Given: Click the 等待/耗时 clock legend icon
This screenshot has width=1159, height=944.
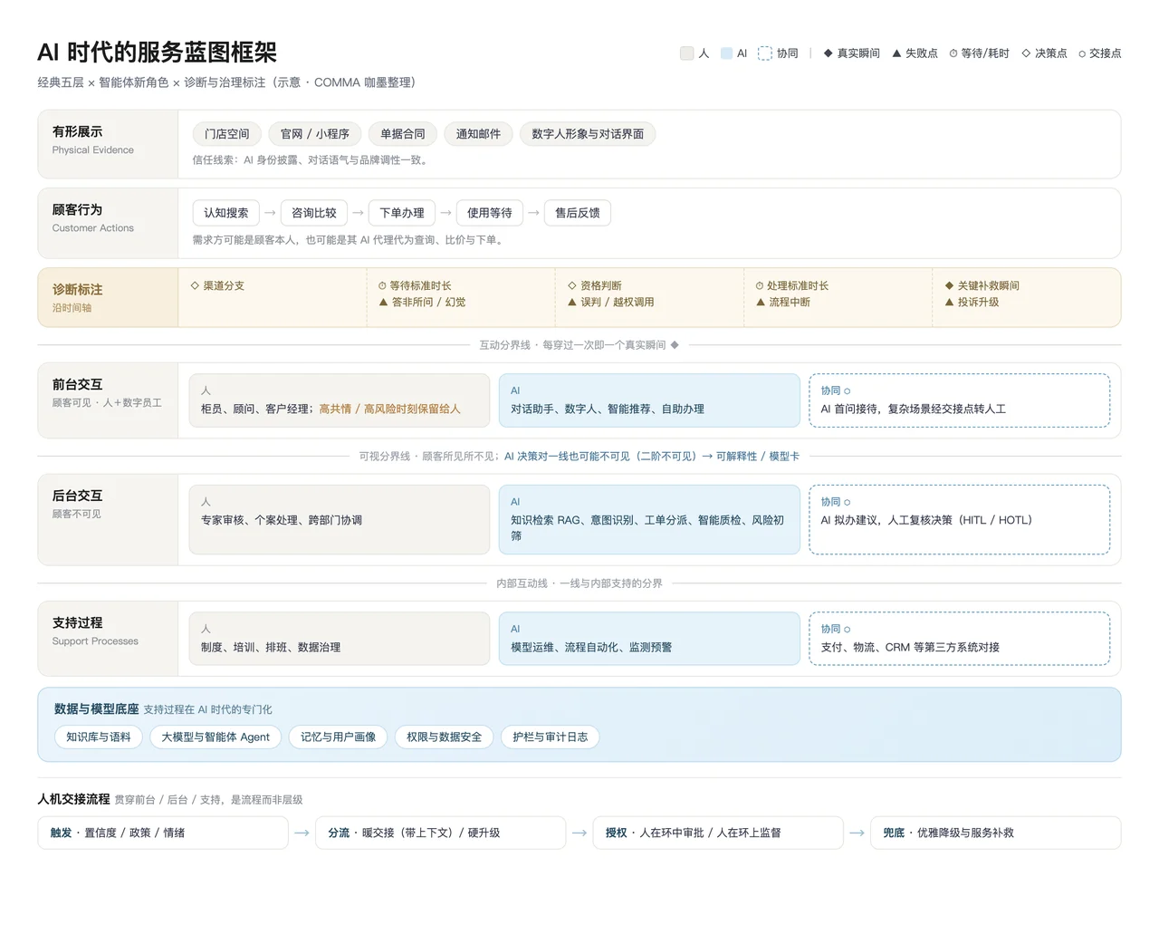Looking at the screenshot, I should [x=953, y=53].
